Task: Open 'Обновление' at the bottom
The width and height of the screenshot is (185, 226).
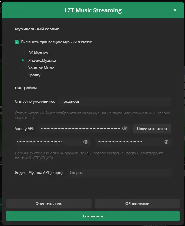Action: pyautogui.click(x=137, y=203)
